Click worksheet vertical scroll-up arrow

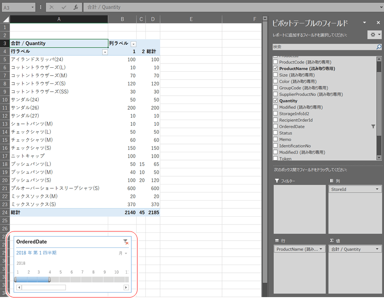click(265, 18)
